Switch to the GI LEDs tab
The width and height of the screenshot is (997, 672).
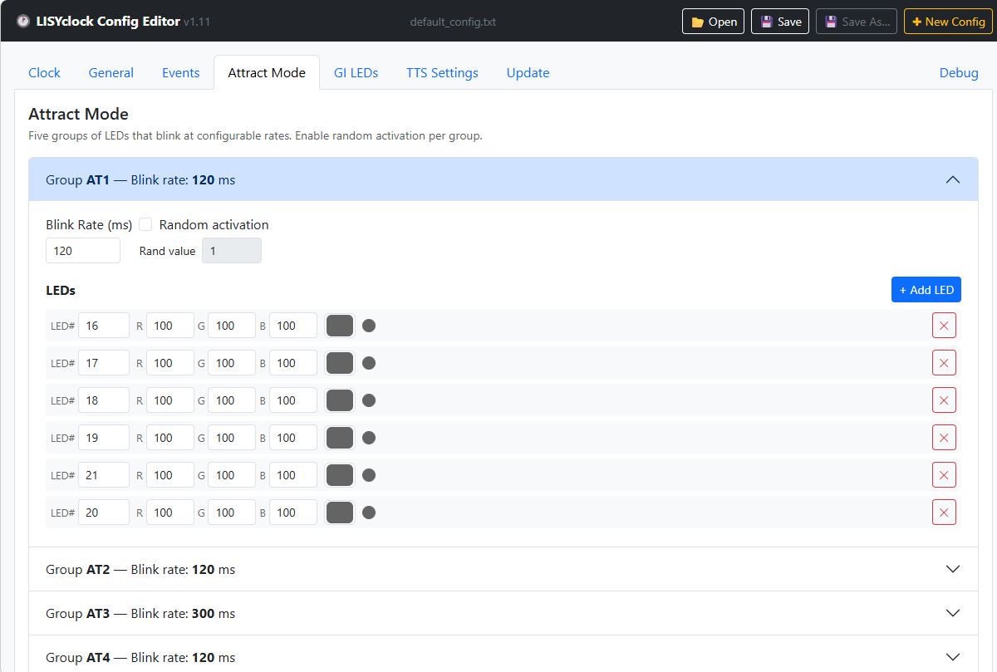(x=356, y=72)
